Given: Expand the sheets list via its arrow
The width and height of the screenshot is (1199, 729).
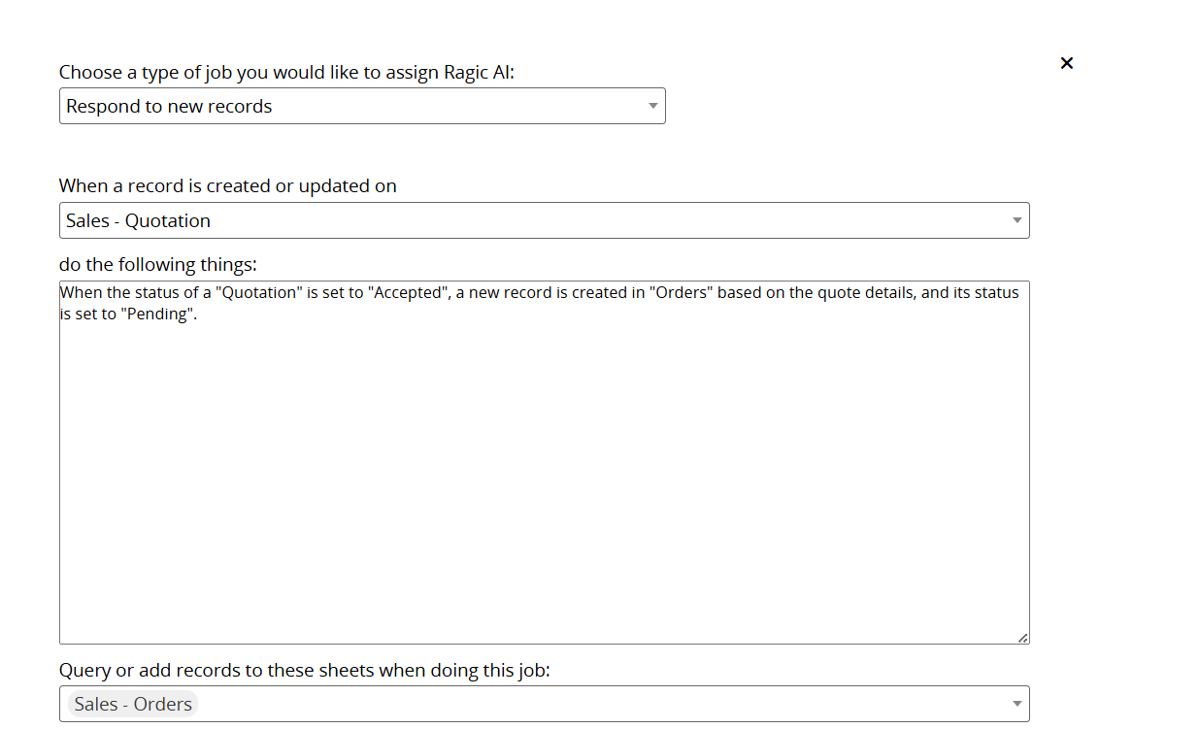Looking at the screenshot, I should point(1016,704).
